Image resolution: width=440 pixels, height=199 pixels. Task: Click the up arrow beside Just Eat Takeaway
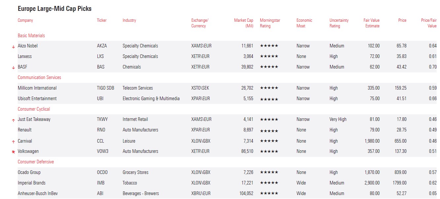(x=13, y=120)
